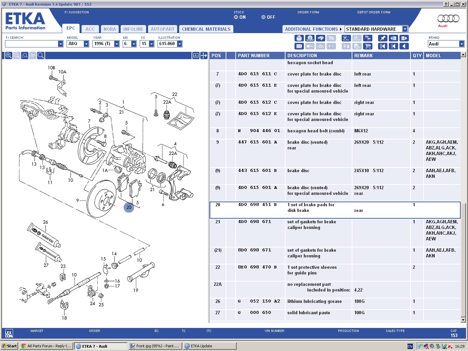Viewport: 468px width, 351px height.
Task: Click the zoom out magnifier icon
Action: pos(16,55)
